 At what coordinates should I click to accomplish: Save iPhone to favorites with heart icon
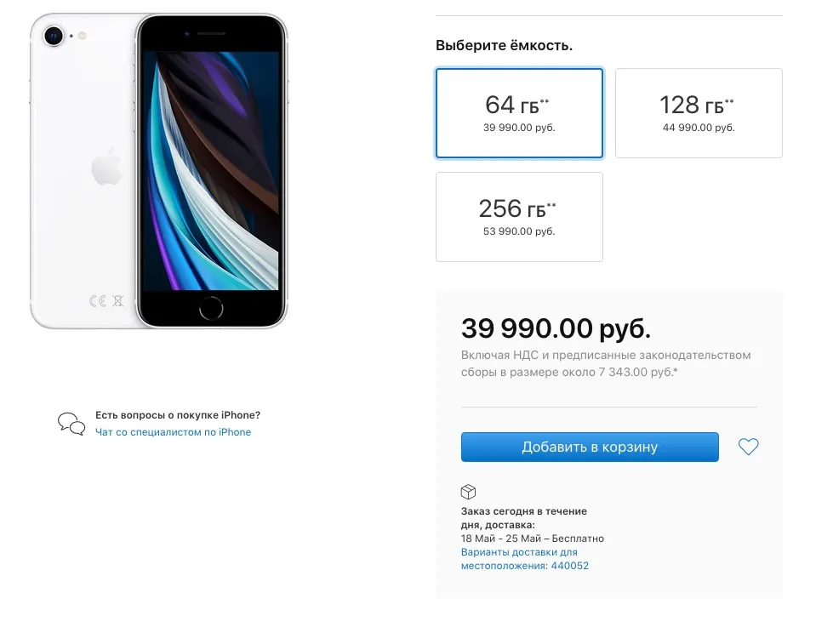coord(748,447)
